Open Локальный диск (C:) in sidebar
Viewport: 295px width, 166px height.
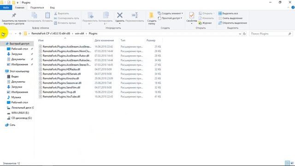23,107
